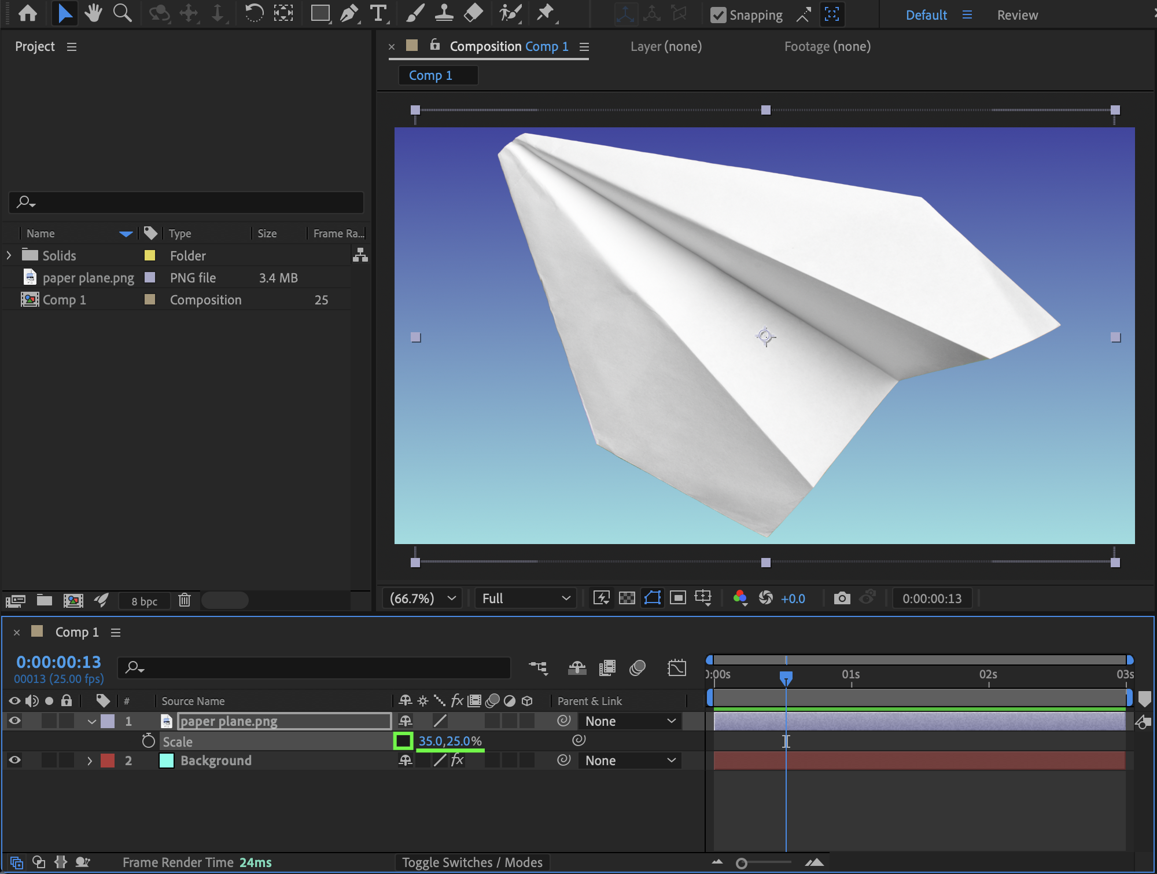The width and height of the screenshot is (1157, 874).
Task: Switch to the Review workspace
Action: pos(1017,15)
